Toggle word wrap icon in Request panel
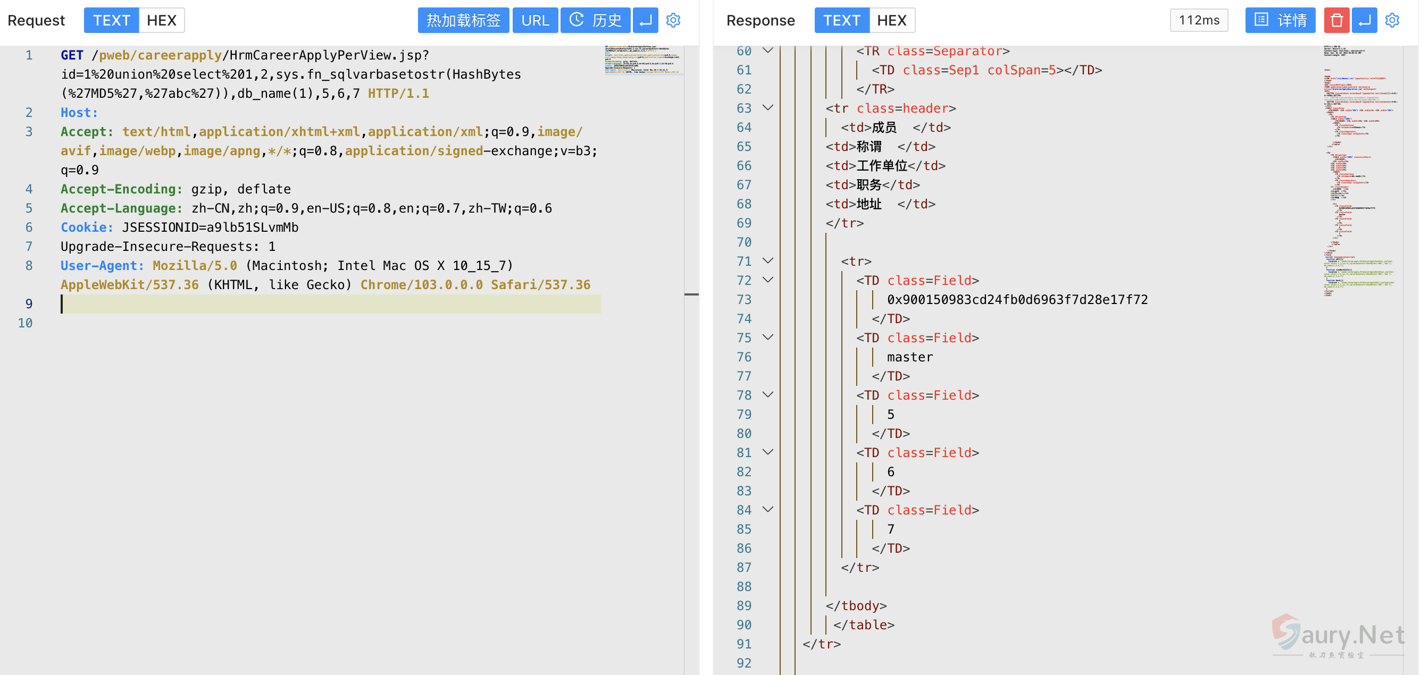1421x675 pixels. pos(646,20)
